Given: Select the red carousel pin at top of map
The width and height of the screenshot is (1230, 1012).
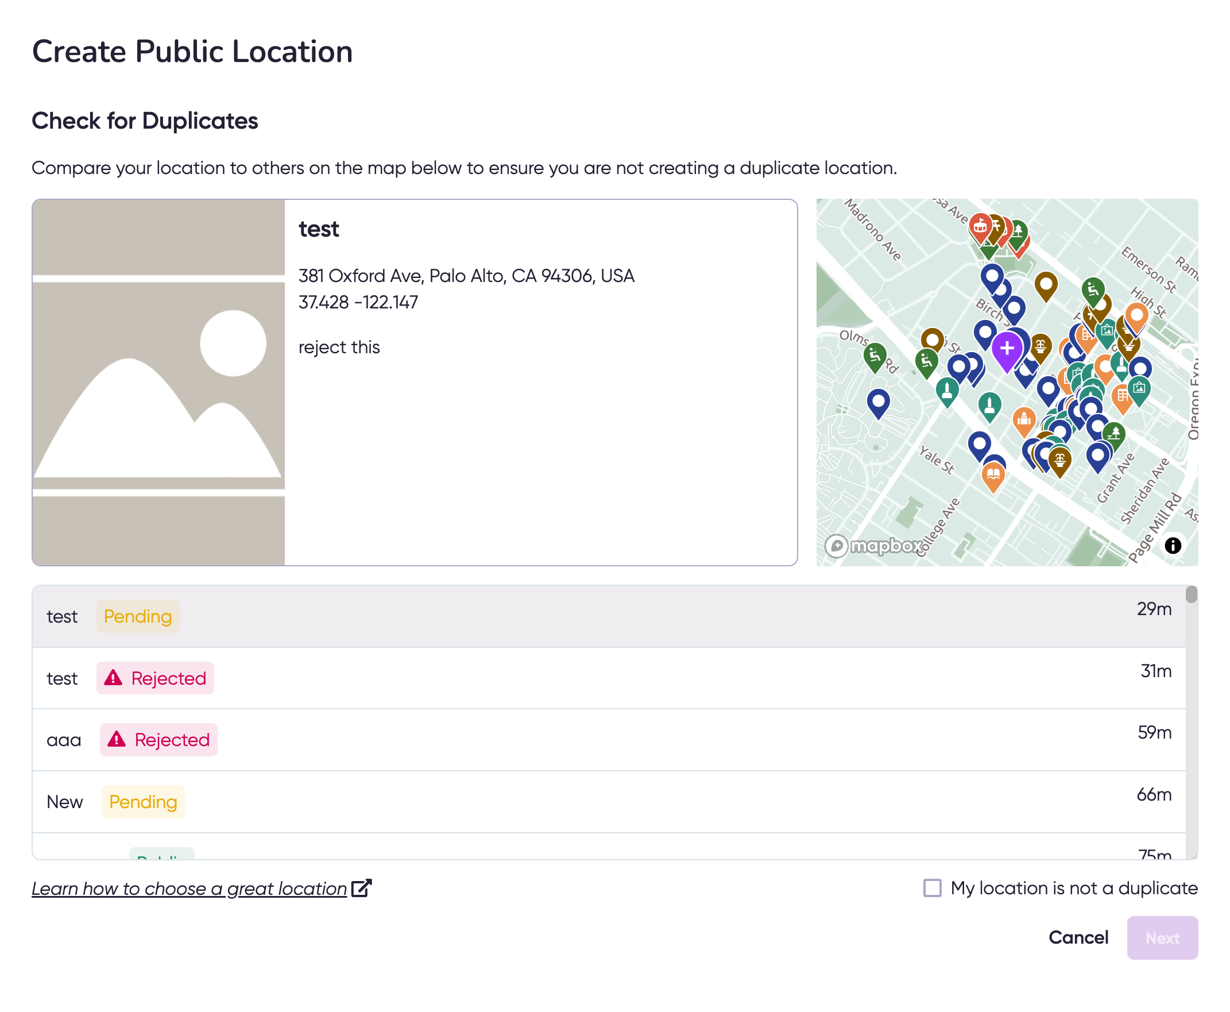Looking at the screenshot, I should 980,227.
